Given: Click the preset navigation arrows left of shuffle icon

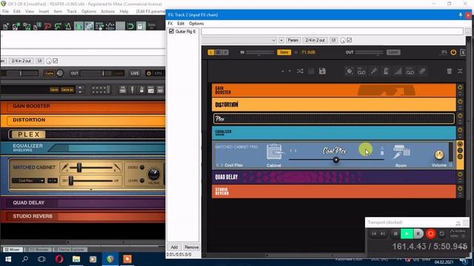Looking at the screenshot, I should [x=286, y=71].
